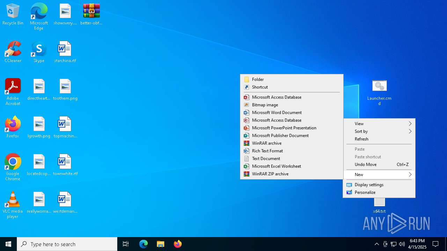Screen dimensions: 447x251
Task: Open the Windows Start menu
Action: click(8, 244)
